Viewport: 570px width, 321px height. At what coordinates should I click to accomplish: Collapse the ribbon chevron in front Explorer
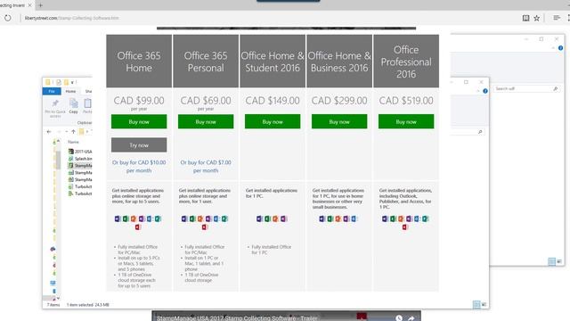(478, 91)
